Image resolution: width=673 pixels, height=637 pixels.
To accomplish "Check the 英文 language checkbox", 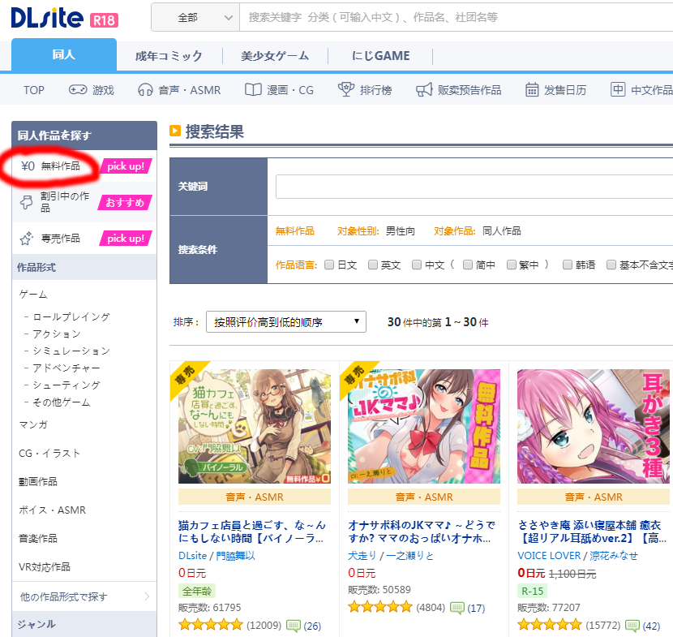I will tap(373, 265).
